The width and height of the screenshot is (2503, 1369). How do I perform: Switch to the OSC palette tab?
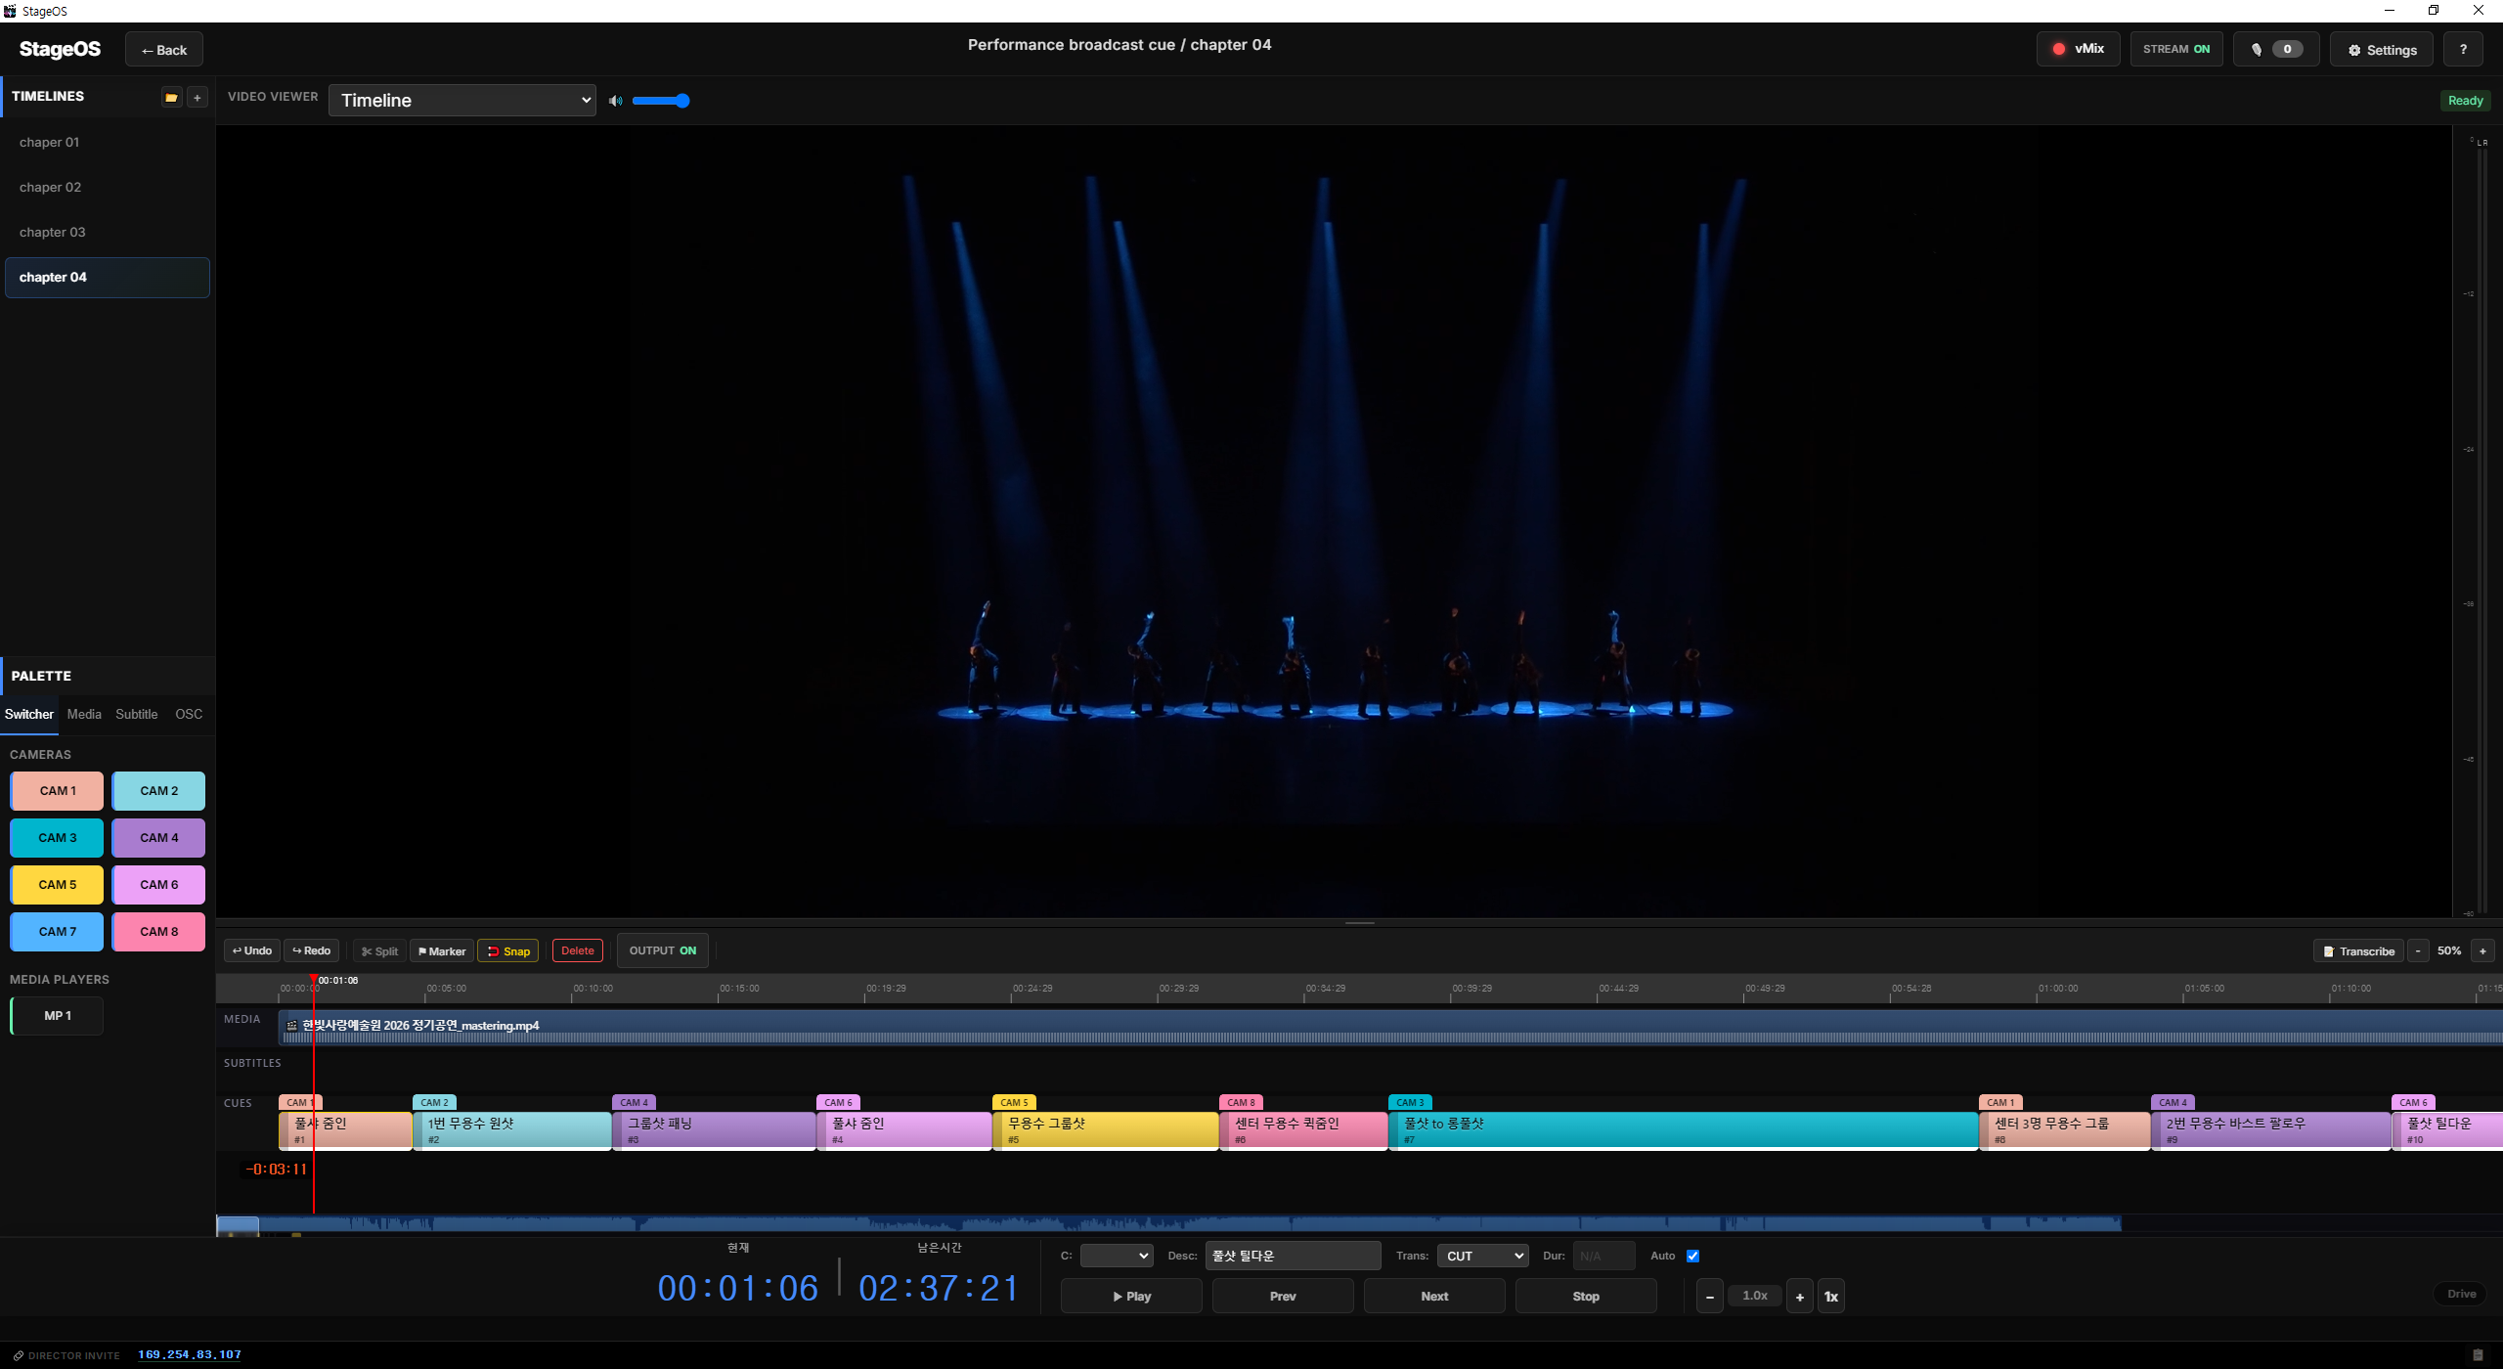coord(189,715)
